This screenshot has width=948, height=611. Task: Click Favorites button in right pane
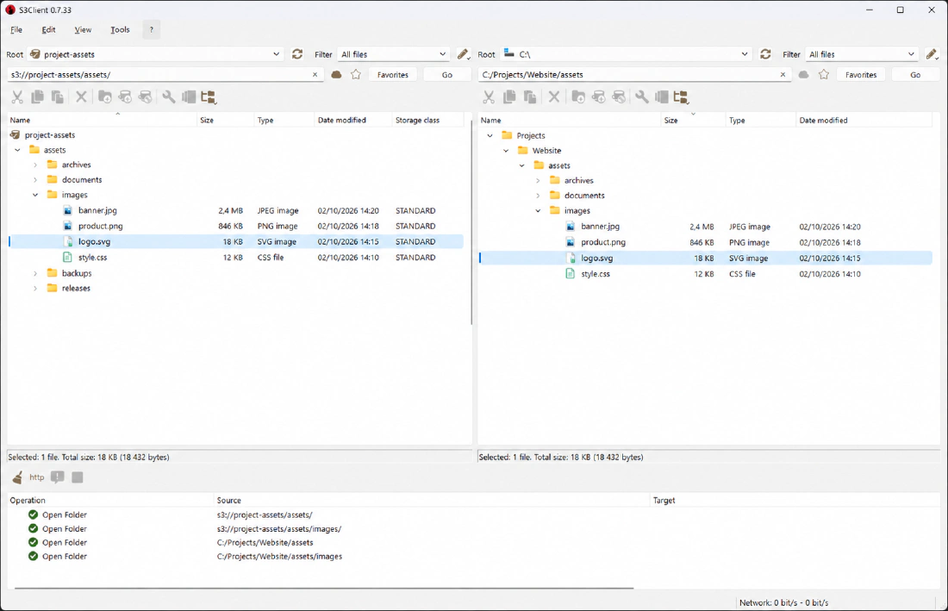click(x=861, y=75)
